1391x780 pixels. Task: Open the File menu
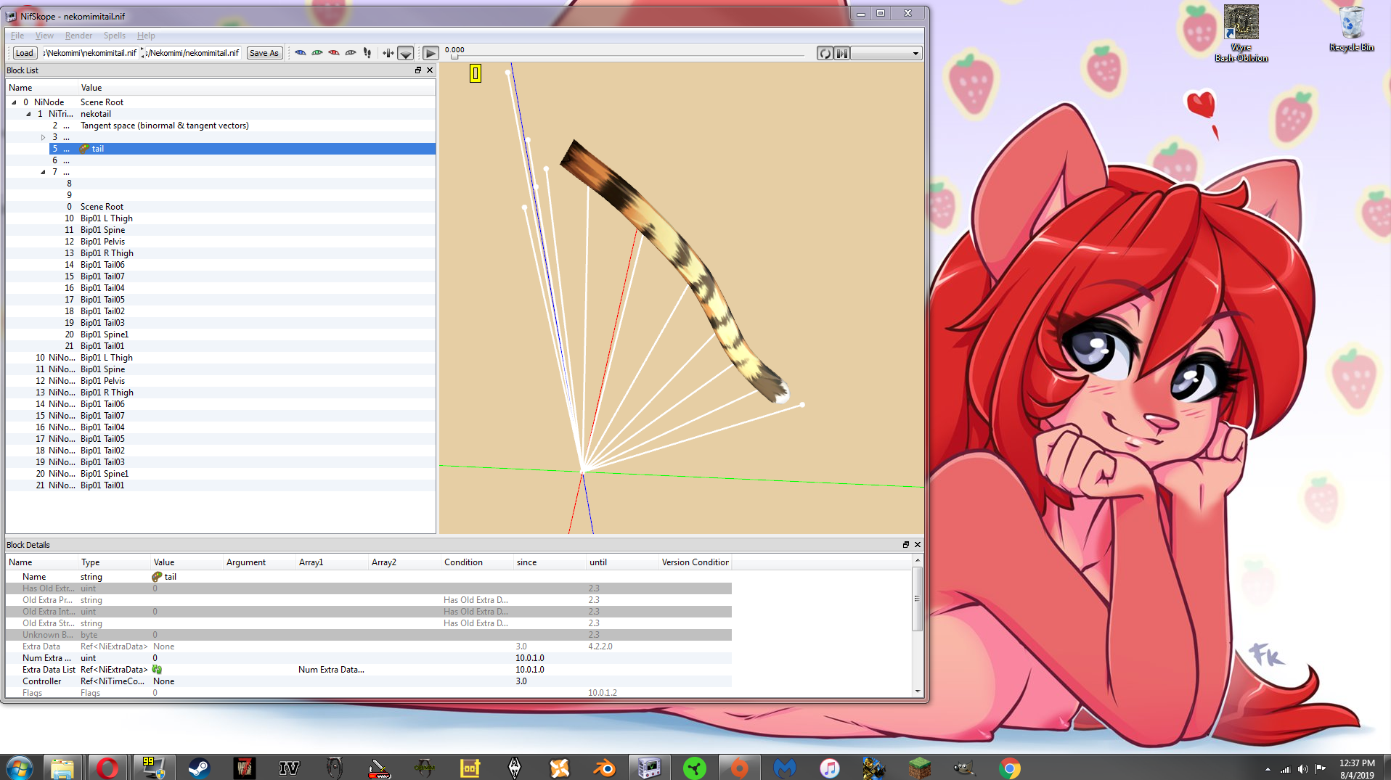click(x=17, y=36)
